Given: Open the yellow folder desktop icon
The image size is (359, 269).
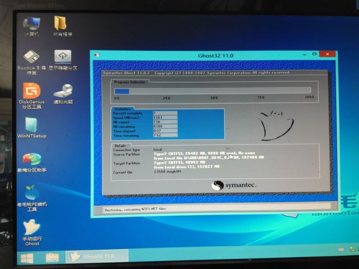Looking at the screenshot, I should [62, 26].
